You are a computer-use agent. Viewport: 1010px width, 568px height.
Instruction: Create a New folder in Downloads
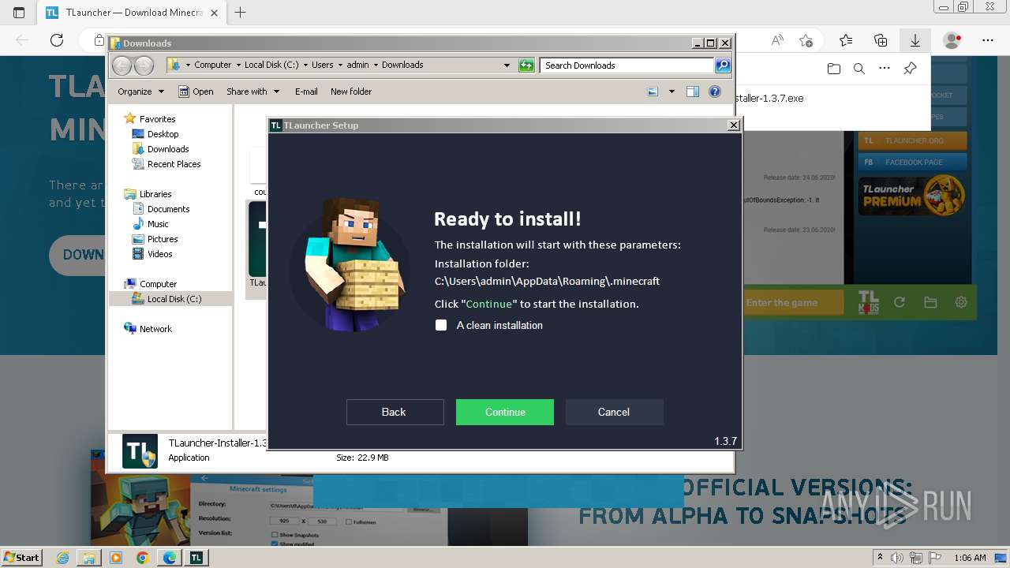pos(351,92)
